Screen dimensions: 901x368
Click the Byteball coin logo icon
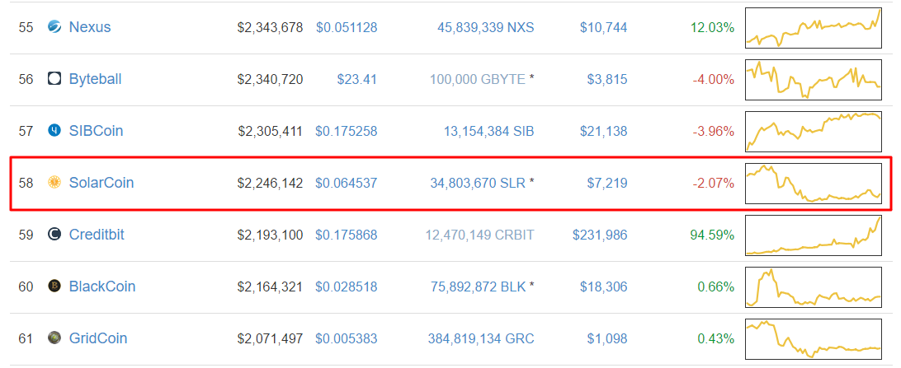click(54, 79)
